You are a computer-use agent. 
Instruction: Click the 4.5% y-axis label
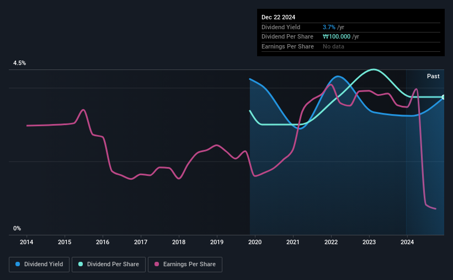(x=19, y=63)
